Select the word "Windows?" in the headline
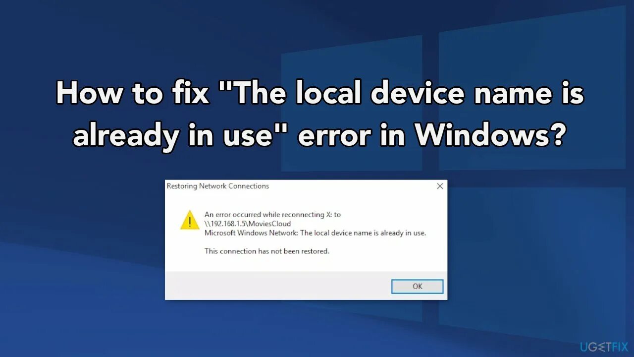The width and height of the screenshot is (634, 357). pyautogui.click(x=489, y=136)
